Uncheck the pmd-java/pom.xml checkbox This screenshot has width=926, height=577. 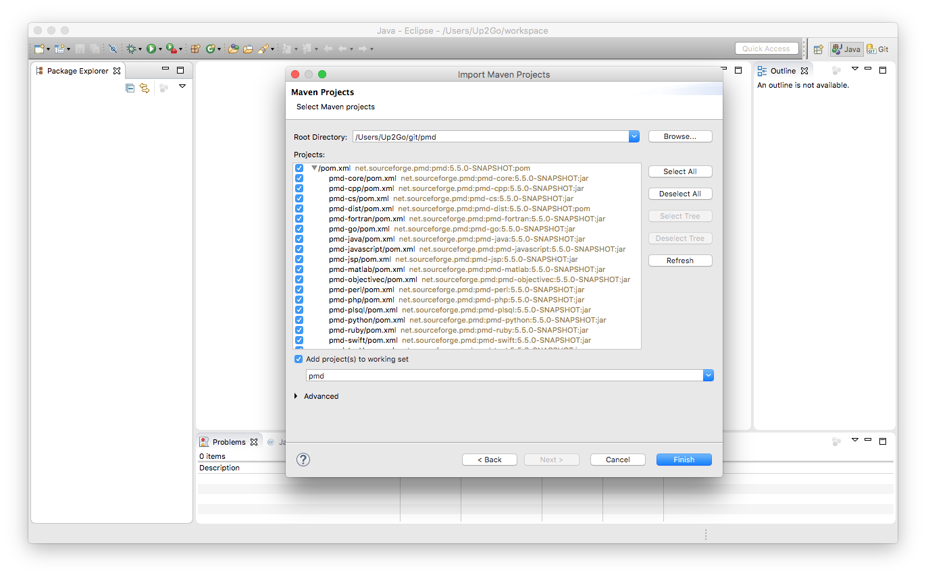299,239
